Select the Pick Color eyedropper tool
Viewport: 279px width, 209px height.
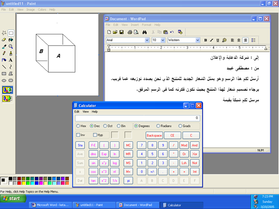(4, 46)
